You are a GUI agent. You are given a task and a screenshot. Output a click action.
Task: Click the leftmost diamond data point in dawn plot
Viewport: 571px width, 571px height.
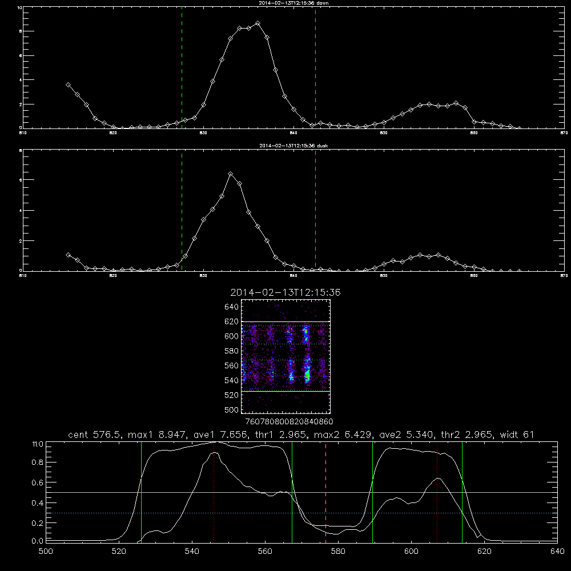pyautogui.click(x=68, y=85)
